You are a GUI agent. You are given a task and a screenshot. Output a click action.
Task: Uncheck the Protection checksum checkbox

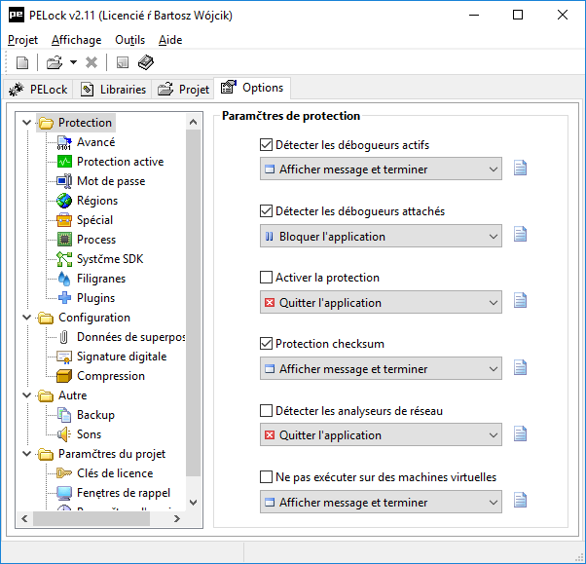[x=266, y=344]
